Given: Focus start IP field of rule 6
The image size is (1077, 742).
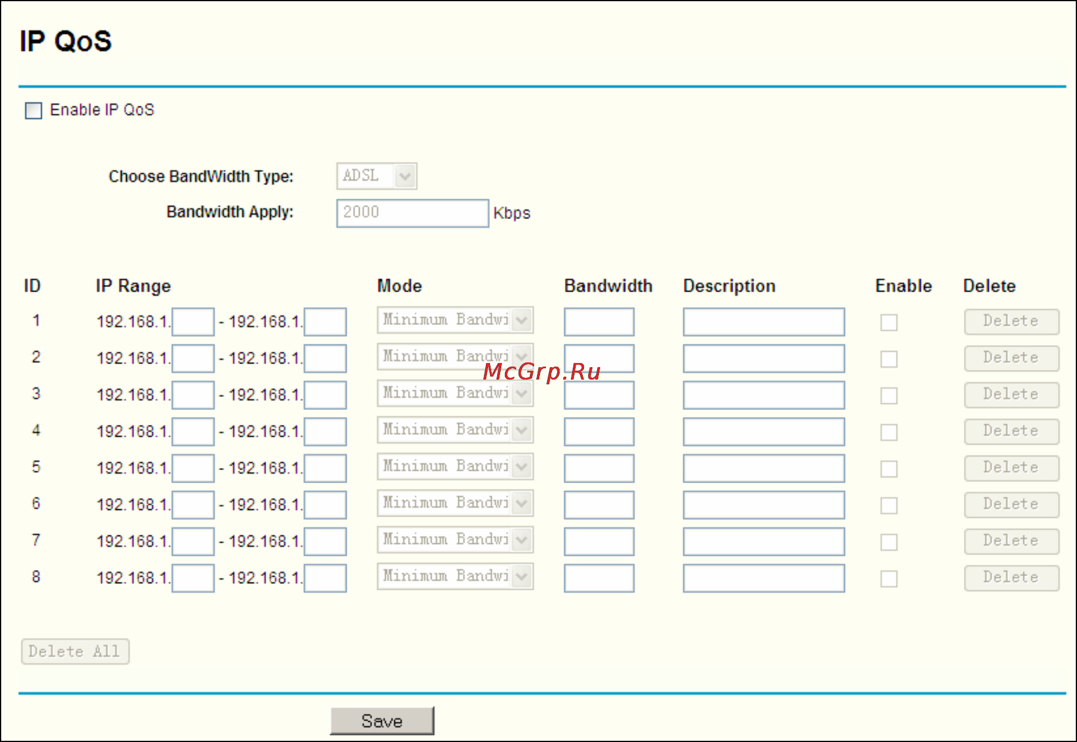Looking at the screenshot, I should (x=193, y=505).
